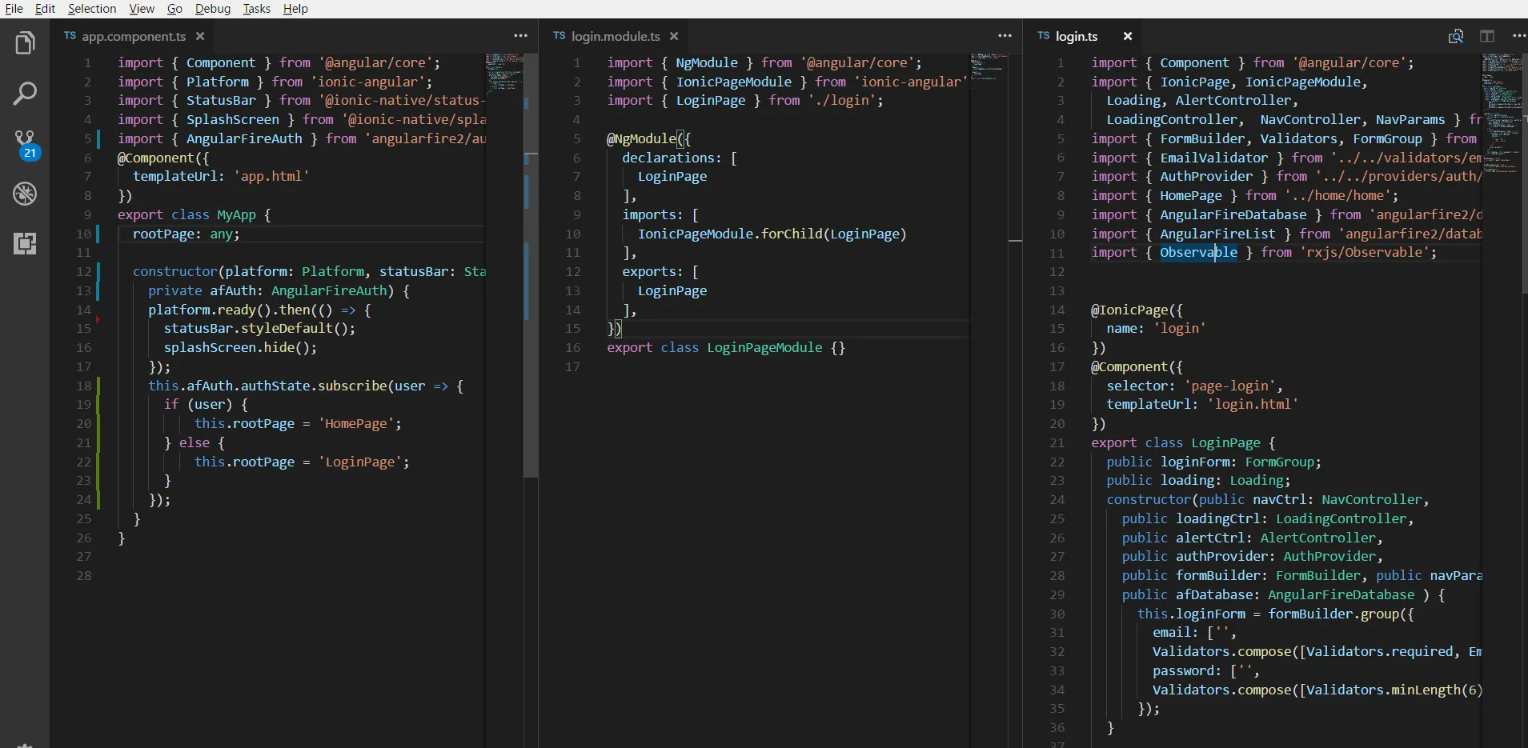Image resolution: width=1528 pixels, height=748 pixels.
Task: Open more actions for login.ts editor group
Action: [1518, 36]
